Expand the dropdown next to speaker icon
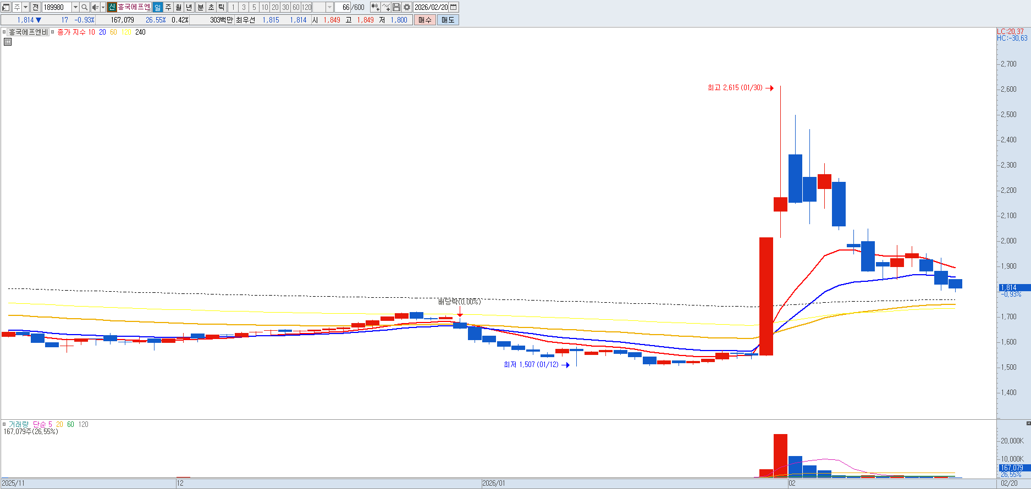This screenshot has width=1031, height=489. (103, 7)
